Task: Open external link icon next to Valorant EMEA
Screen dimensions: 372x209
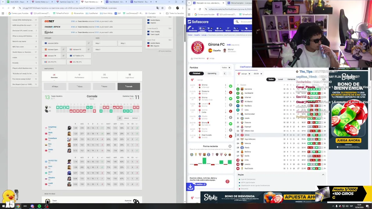Action: coord(88,43)
